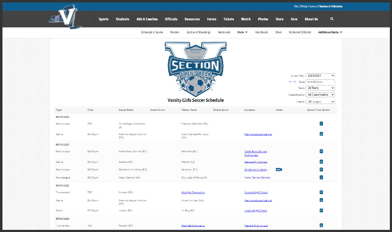
Task: Open the Endorsed Website link
Action: 300,32
